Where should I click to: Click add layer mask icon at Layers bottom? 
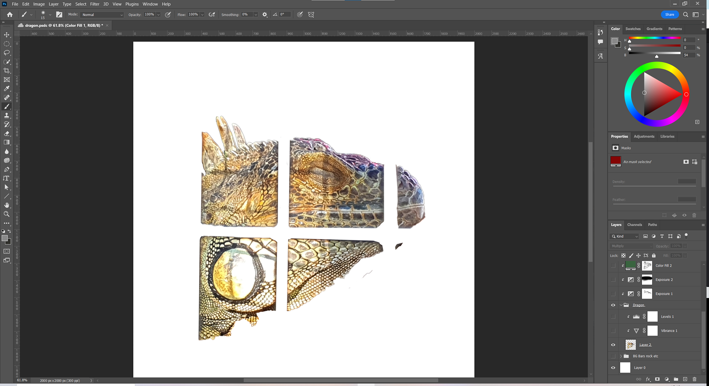click(657, 379)
